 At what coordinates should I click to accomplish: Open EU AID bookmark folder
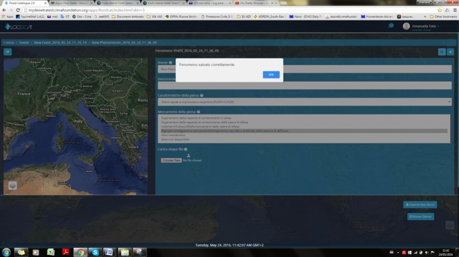(244, 17)
